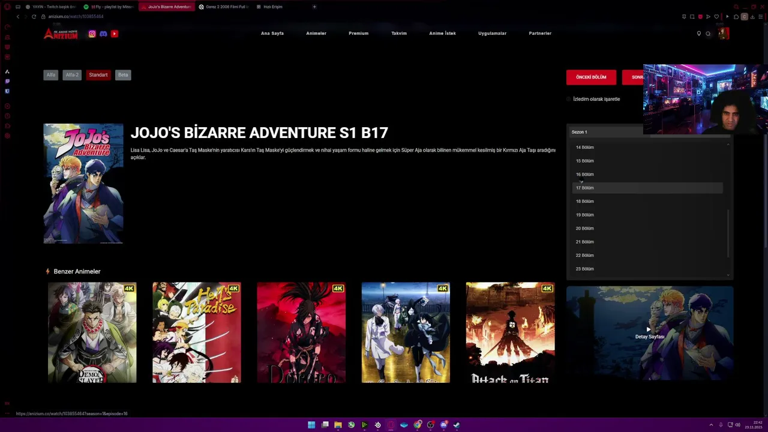
Task: Open the Anizium YouTube icon
Action: 114,34
